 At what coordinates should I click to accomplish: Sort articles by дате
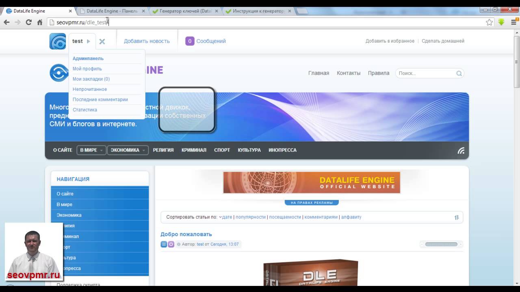point(227,217)
